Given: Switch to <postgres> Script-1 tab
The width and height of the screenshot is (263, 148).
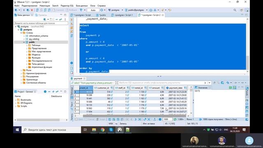Looking at the screenshot, I should tap(122, 15).
